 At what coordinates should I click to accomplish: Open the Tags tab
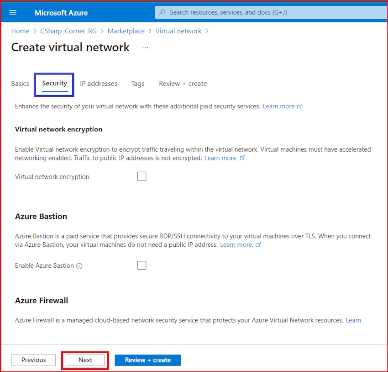(x=137, y=84)
